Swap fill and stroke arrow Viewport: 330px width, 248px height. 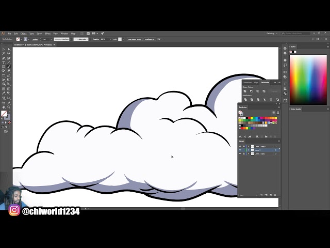tap(9, 112)
